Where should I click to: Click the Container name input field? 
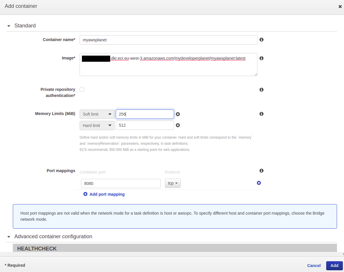point(168,40)
